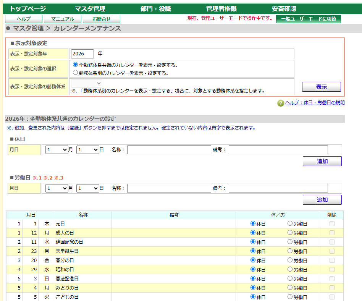Open the 部門・役職 menu

coord(156,9)
